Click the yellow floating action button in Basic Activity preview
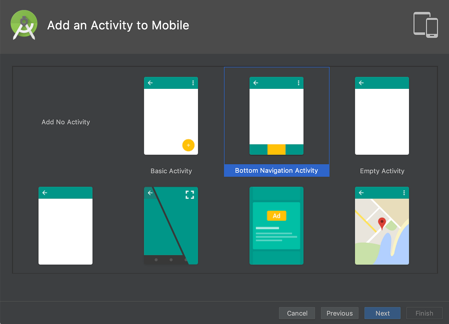The image size is (449, 324). [188, 145]
